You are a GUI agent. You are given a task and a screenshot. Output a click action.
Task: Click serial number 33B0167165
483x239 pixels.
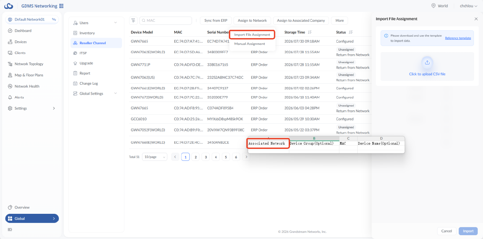[218, 65]
